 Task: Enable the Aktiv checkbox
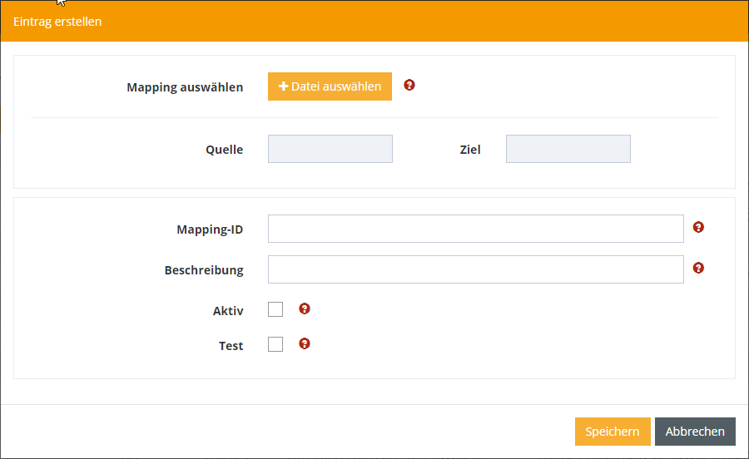[x=275, y=310]
